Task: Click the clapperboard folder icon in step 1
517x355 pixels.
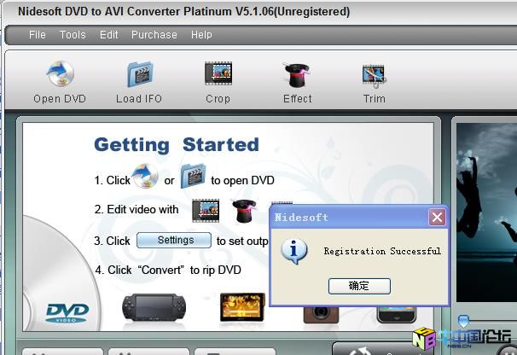Action: (193, 176)
